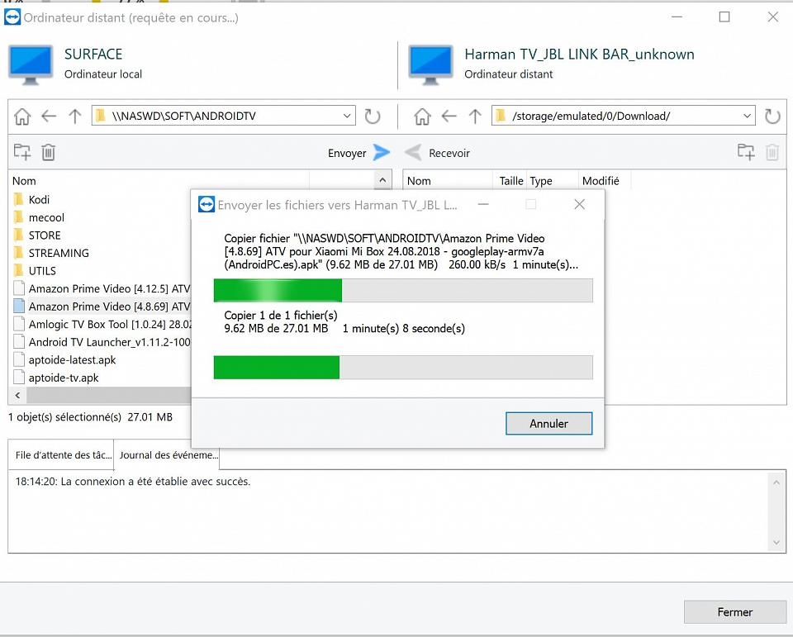
Task: Create new folder in remote pane
Action: (x=746, y=152)
